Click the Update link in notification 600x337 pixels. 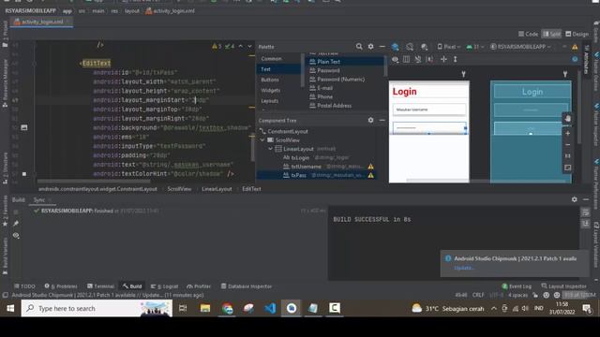464,268
